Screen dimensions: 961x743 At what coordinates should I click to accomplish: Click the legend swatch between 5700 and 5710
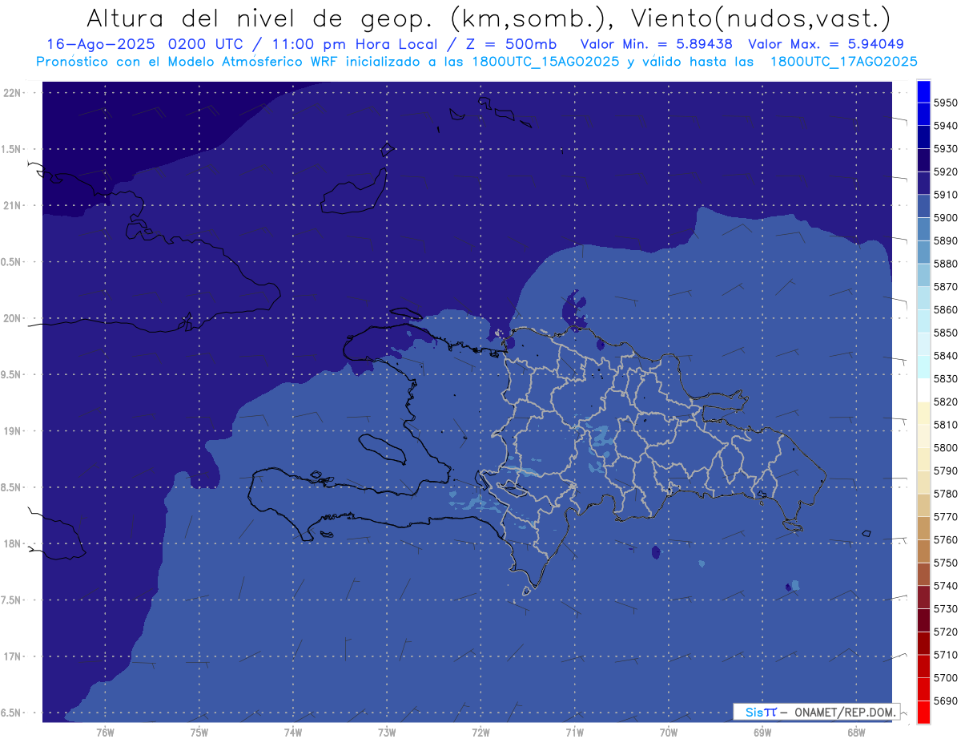pyautogui.click(x=923, y=666)
